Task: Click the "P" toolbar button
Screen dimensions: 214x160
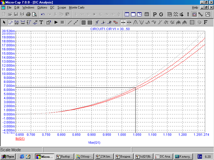Action: point(155,15)
